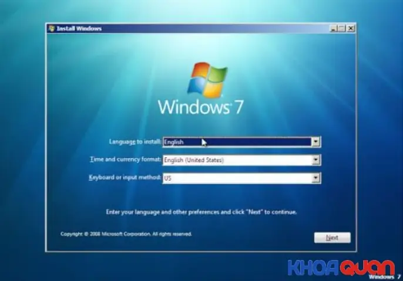
Task: Click the Windows 7 flag logo
Action: tap(208, 80)
